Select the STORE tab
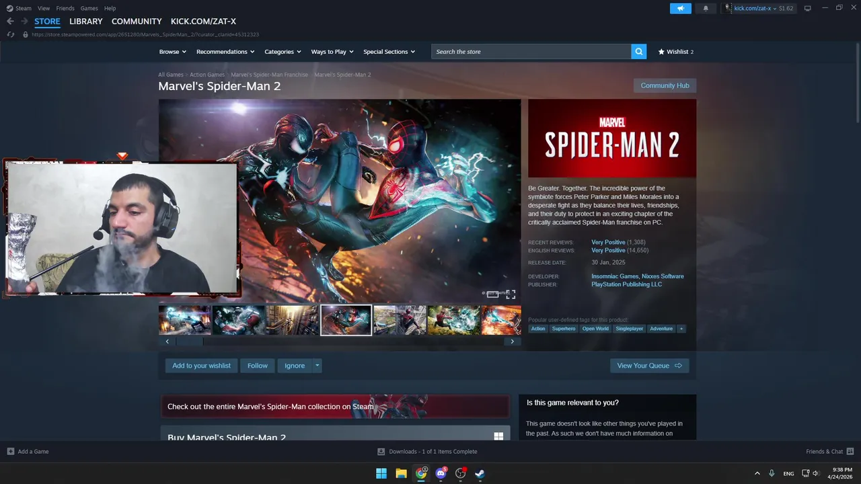 pyautogui.click(x=47, y=22)
